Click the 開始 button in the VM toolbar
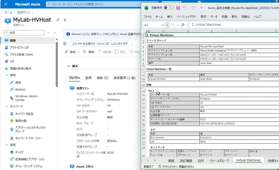The image size is (279, 170). pos(89,52)
